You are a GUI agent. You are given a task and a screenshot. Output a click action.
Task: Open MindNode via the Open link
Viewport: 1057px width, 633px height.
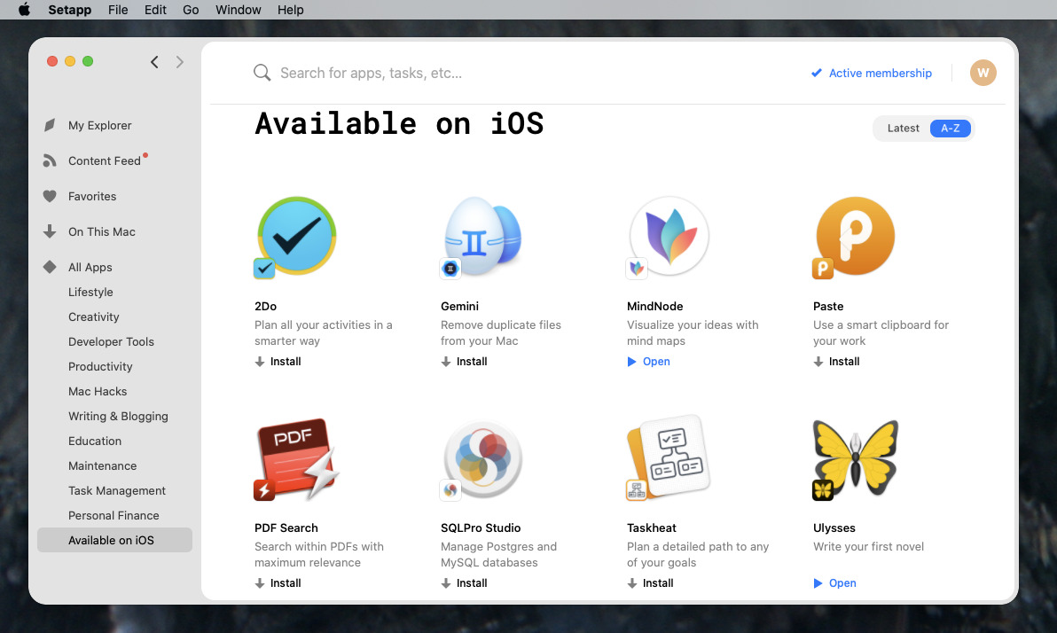point(649,362)
